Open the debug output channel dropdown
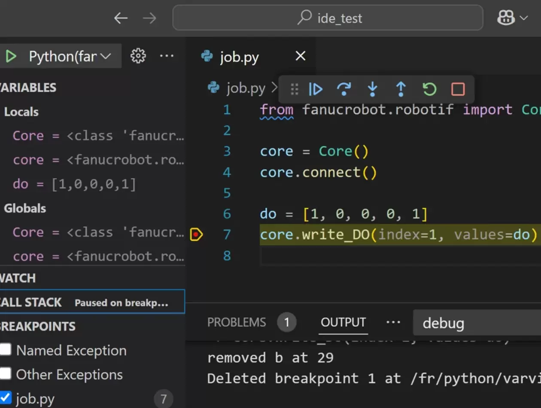The height and width of the screenshot is (408, 541). click(477, 323)
